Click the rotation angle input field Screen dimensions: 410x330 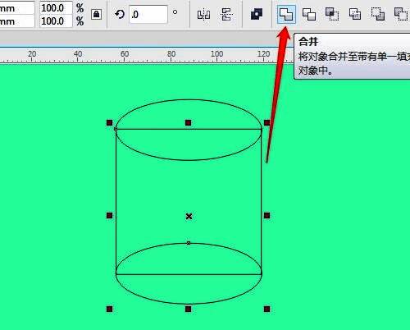click(148, 14)
